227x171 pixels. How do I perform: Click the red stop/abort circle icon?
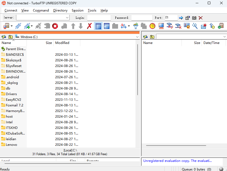[x=55, y=26]
